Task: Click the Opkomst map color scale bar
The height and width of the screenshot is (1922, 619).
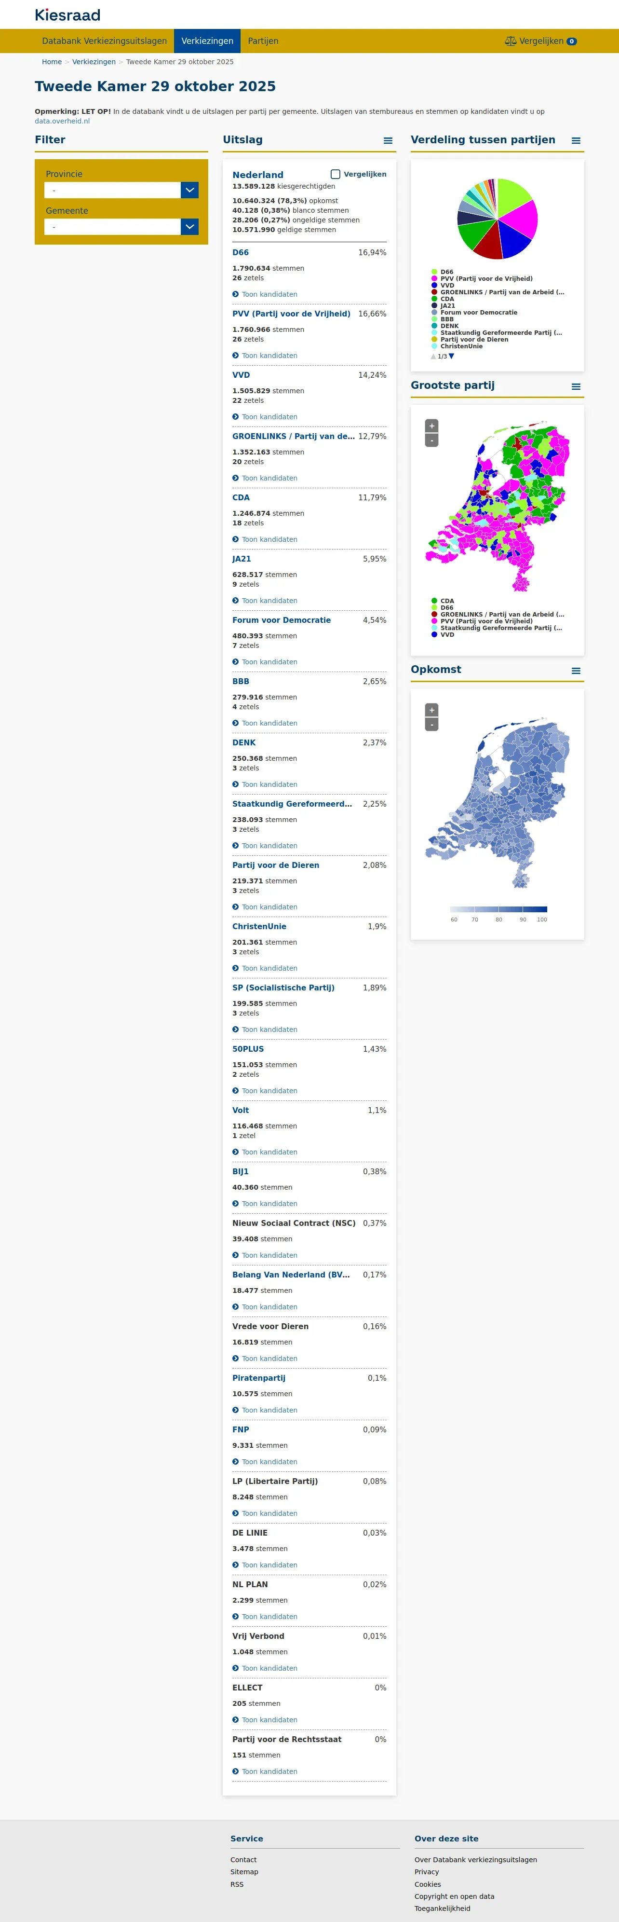Action: coord(499,909)
